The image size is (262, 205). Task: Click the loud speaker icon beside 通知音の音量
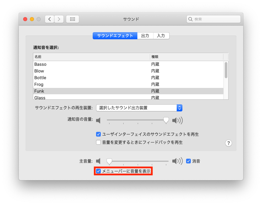click(177, 120)
